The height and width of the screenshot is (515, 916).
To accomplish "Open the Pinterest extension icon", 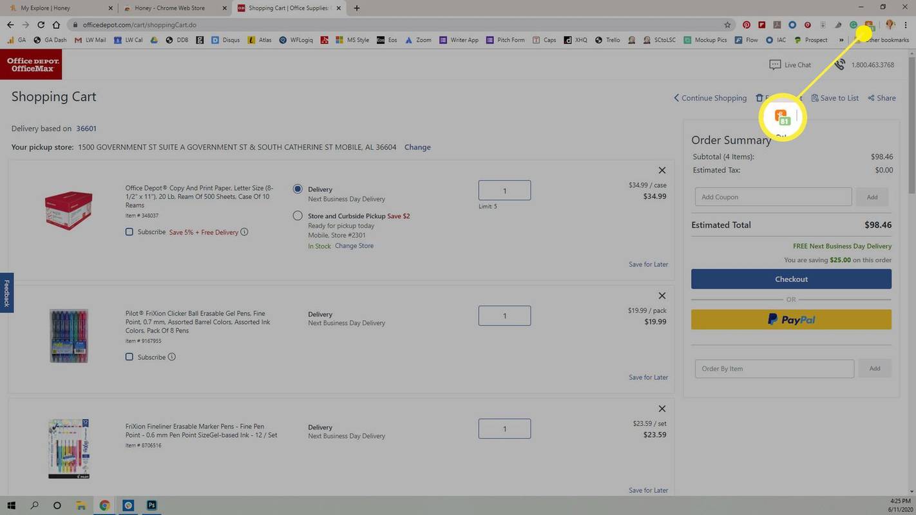I will 747,25.
